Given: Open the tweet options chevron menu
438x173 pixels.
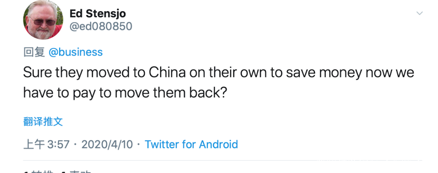Looking at the screenshot, I should coord(419,13).
